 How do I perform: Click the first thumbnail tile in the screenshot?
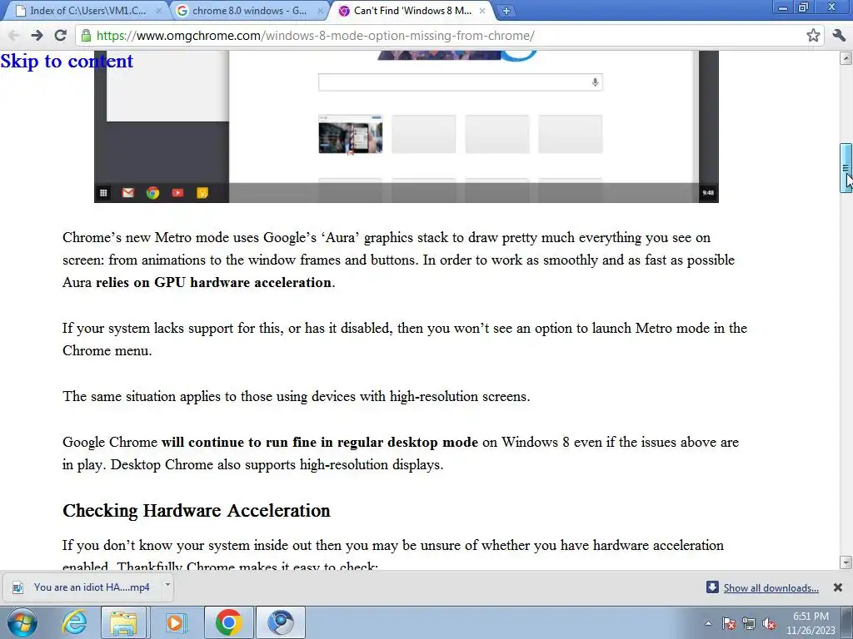click(351, 134)
